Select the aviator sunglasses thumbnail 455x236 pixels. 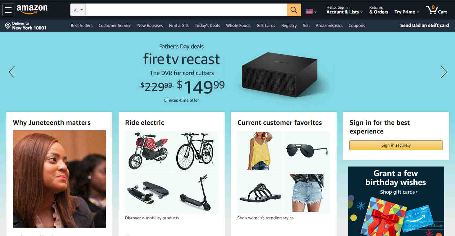pyautogui.click(x=307, y=151)
